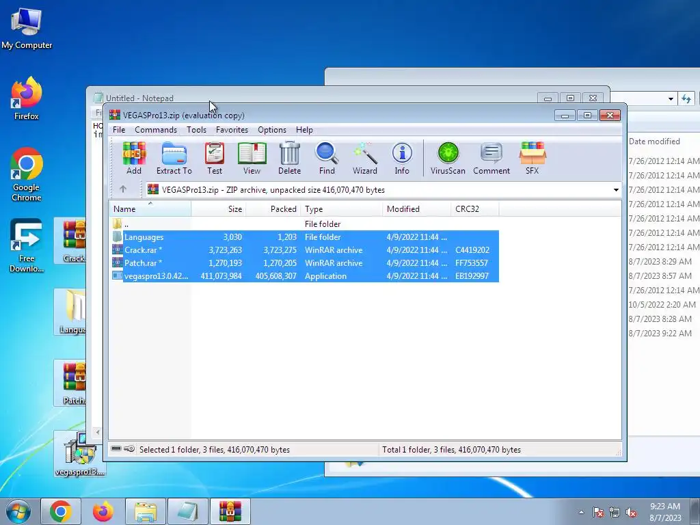Image resolution: width=700 pixels, height=525 pixels.
Task: Click the key icon in status bar
Action: (x=129, y=448)
